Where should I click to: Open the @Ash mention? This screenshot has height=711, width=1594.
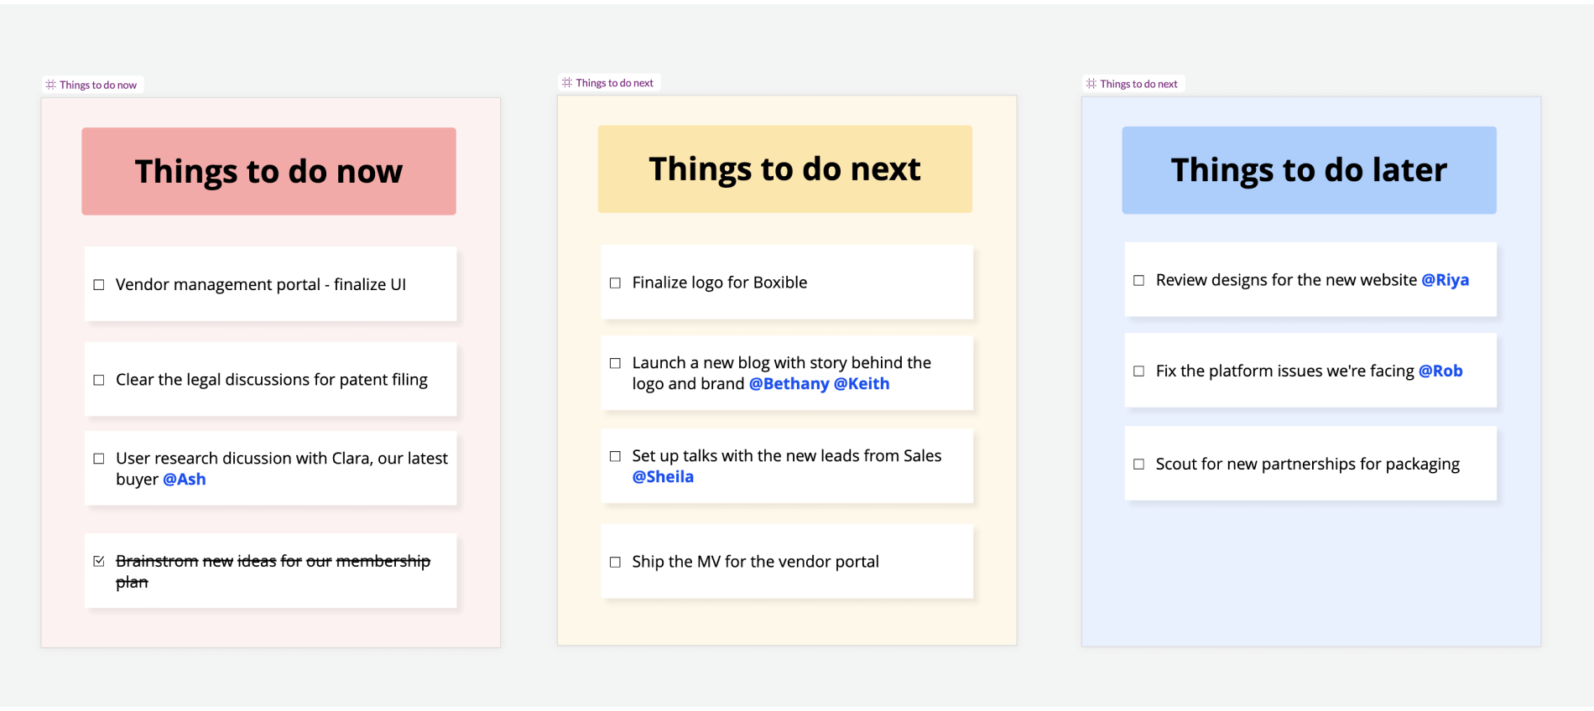point(184,480)
